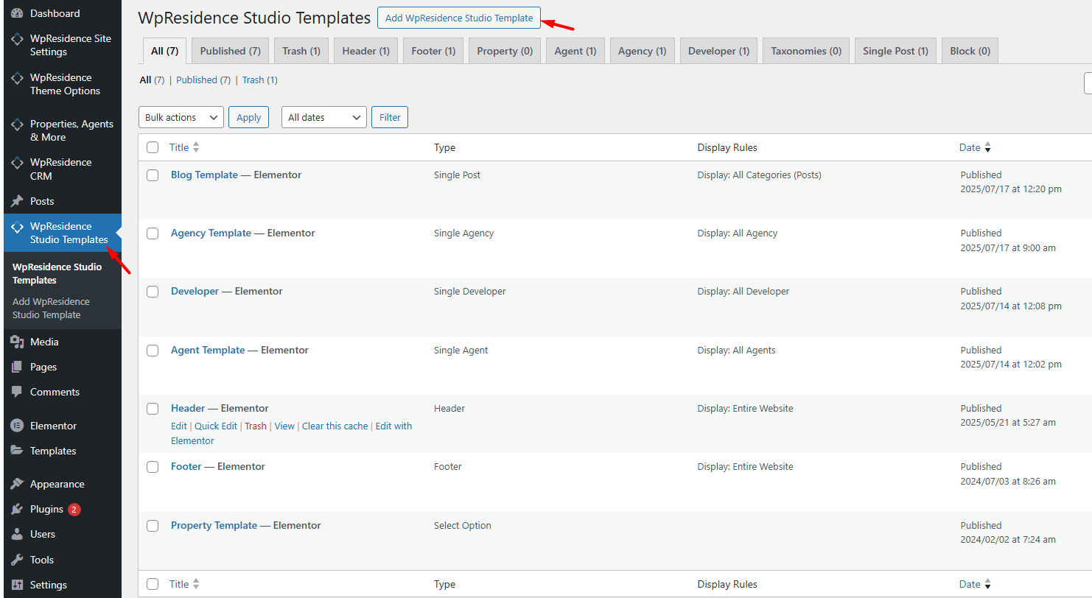
Task: Click View link under Header row
Action: click(x=284, y=426)
